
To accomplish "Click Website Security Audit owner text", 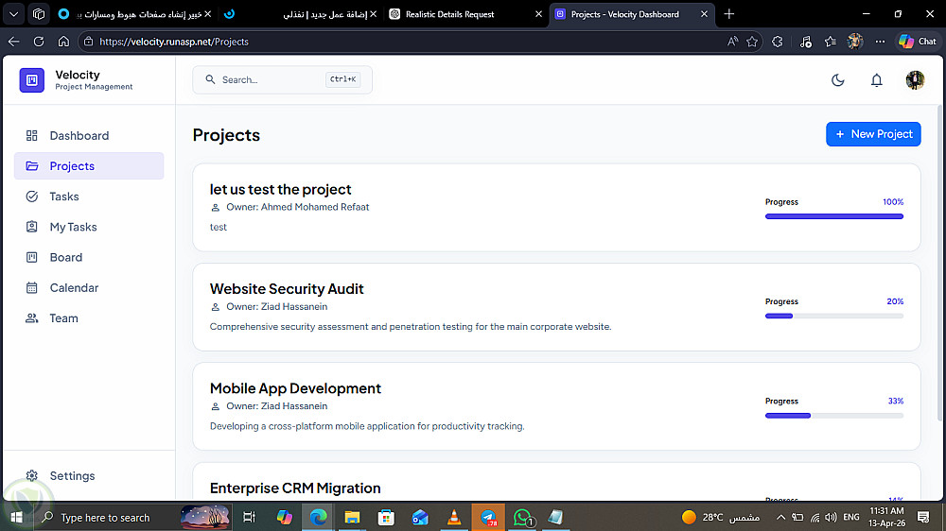I will [x=277, y=306].
